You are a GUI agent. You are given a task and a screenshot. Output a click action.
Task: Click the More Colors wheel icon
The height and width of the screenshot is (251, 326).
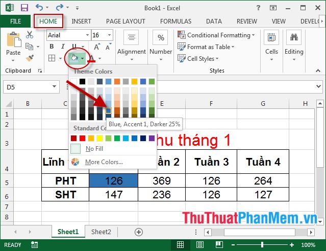tap(76, 162)
